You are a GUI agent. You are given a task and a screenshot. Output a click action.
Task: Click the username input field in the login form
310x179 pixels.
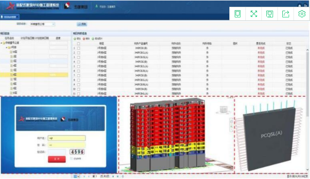[67, 138]
